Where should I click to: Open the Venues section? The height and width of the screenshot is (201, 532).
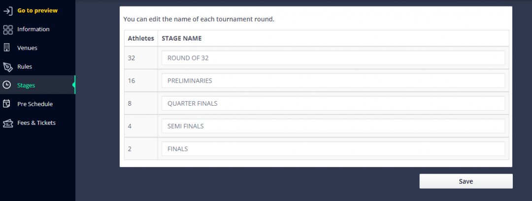[37, 48]
